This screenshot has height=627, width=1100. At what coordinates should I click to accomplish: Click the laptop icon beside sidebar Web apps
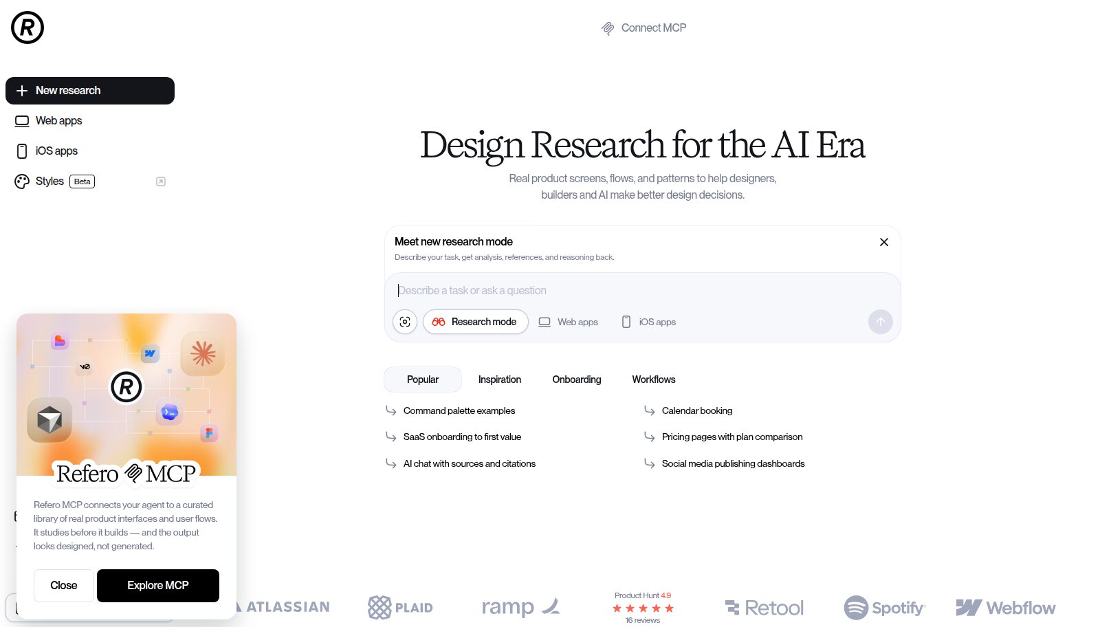[x=22, y=121]
